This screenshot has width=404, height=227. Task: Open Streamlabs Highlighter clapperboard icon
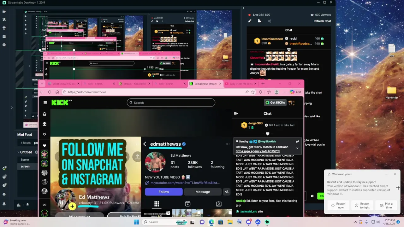(4, 36)
